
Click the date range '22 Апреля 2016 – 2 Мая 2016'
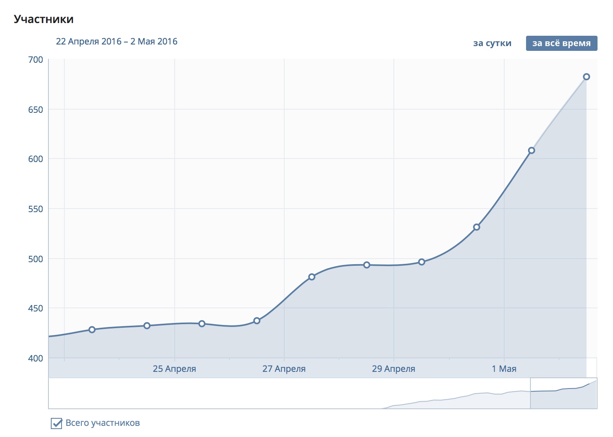tap(117, 42)
